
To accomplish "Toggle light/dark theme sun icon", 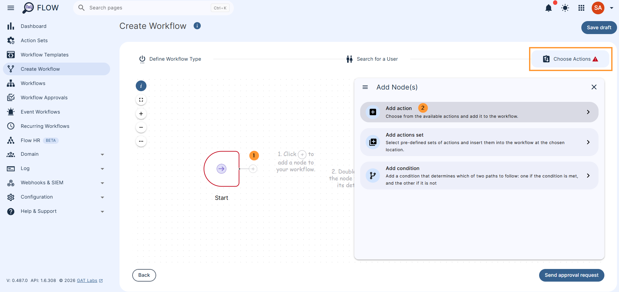I will [x=565, y=8].
